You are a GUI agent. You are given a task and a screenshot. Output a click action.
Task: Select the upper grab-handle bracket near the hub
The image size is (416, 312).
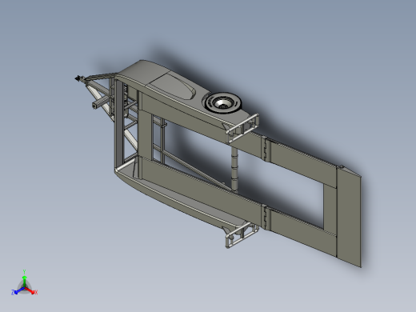pos(243,128)
